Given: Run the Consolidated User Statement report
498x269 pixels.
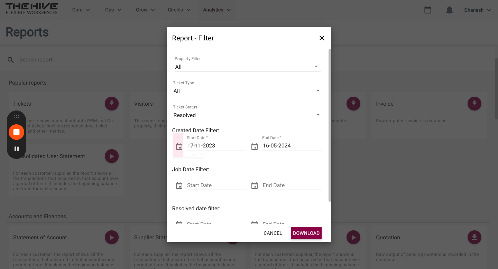Looking at the screenshot, I should click(x=112, y=156).
